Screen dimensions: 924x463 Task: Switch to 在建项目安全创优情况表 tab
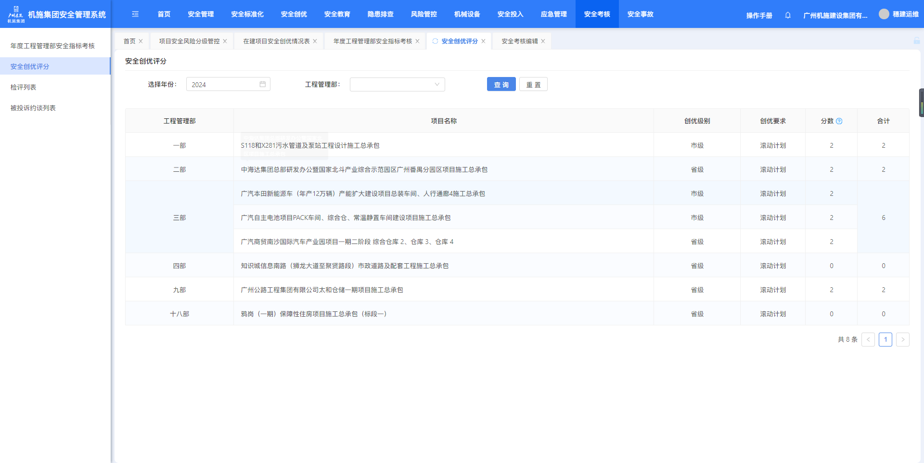click(276, 41)
